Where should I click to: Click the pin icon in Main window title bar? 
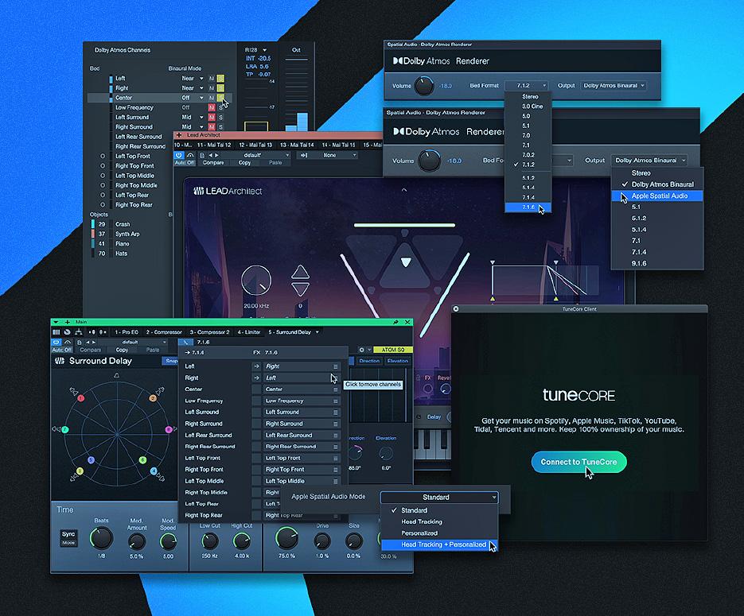coord(395,322)
